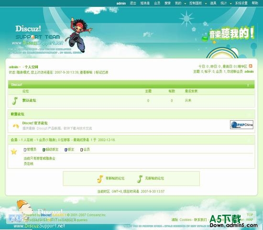This screenshot has width=263, height=230.
Task: Click the footer badge icon at left
Action: (15, 218)
